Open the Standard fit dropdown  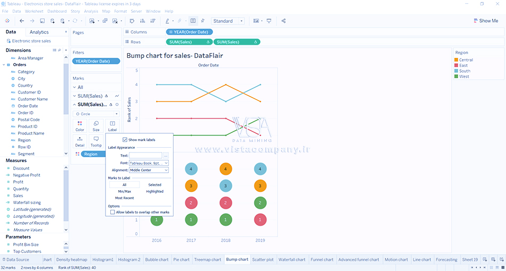228,21
